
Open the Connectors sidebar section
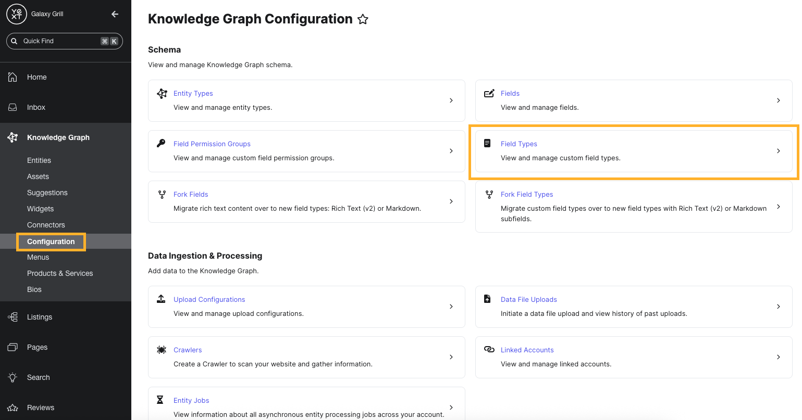[46, 225]
